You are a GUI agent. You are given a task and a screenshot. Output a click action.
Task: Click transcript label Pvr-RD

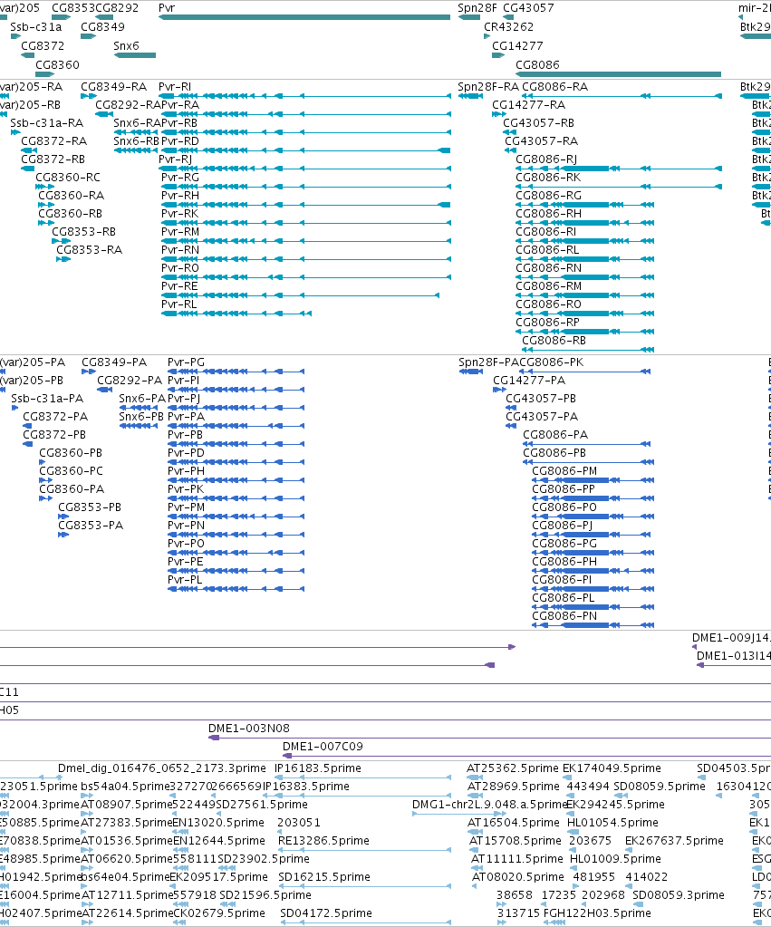point(180,141)
